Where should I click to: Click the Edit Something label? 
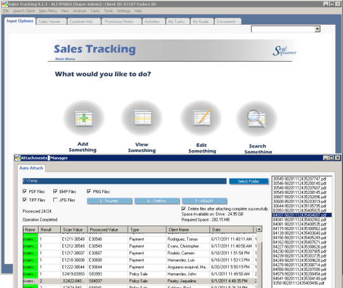coord(202,148)
